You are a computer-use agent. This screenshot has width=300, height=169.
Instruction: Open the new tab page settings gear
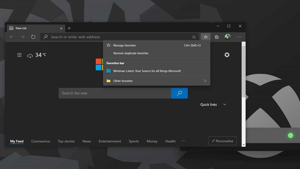227,55
